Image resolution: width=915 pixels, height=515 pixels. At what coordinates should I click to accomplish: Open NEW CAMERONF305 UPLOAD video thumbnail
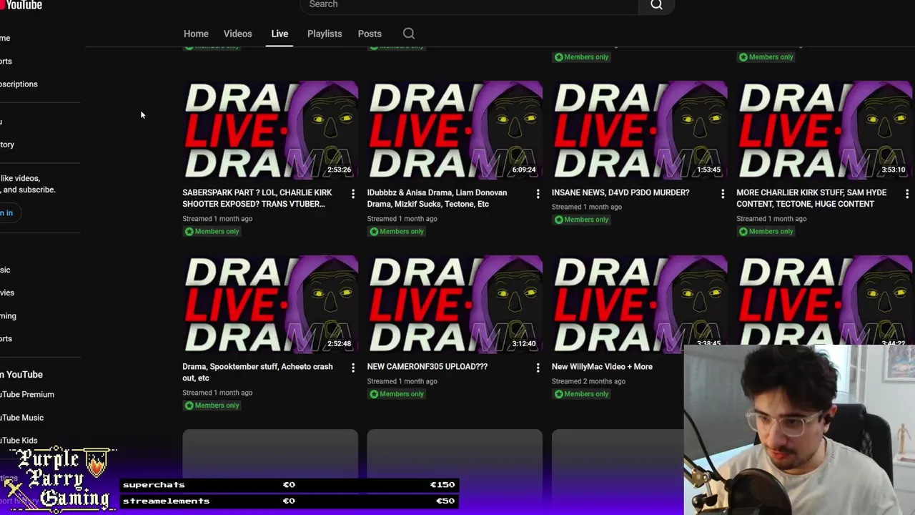coord(455,304)
